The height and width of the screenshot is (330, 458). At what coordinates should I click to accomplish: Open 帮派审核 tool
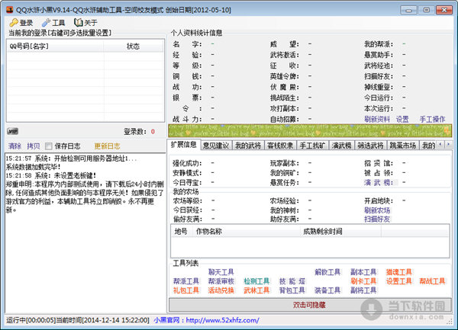[x=221, y=281]
